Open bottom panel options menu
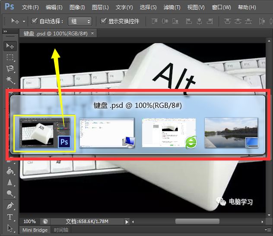Image resolution: width=273 pixels, height=236 pixels. pos(268,230)
